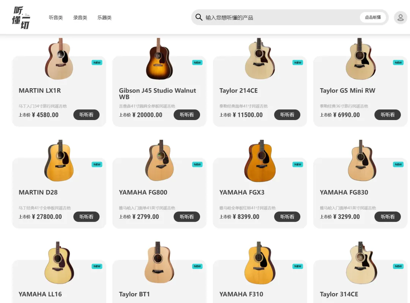Image resolution: width=410 pixels, height=303 pixels.
Task: Select the YAMAHA FGX3 title
Action: click(x=242, y=192)
